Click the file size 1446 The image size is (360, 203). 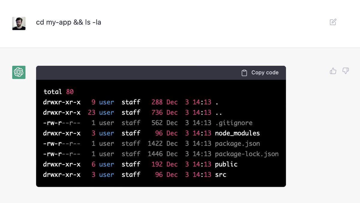[155, 154]
